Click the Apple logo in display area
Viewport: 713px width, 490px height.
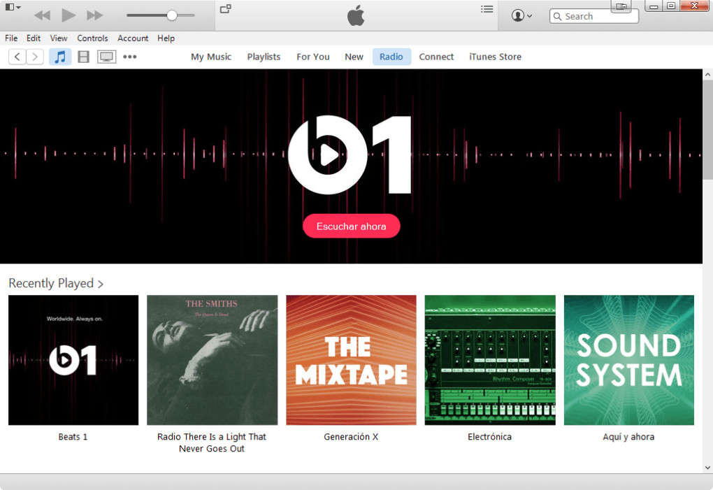coord(356,15)
